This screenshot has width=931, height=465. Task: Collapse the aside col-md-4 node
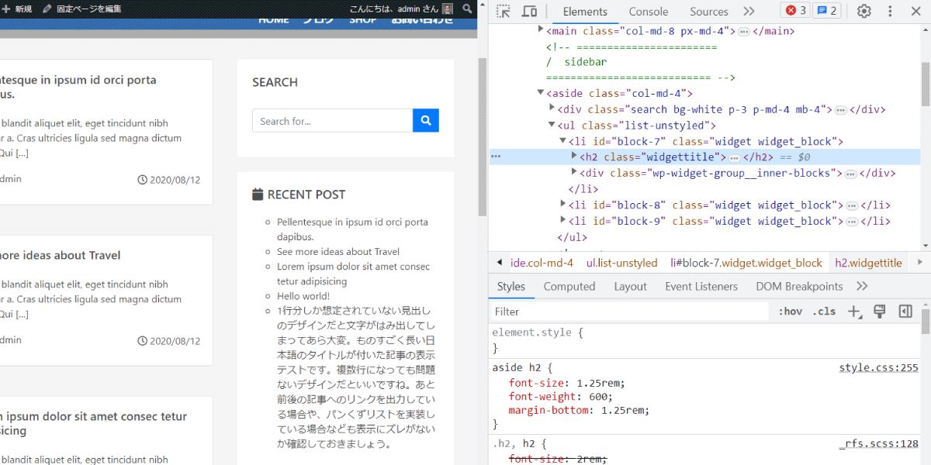[x=541, y=94]
